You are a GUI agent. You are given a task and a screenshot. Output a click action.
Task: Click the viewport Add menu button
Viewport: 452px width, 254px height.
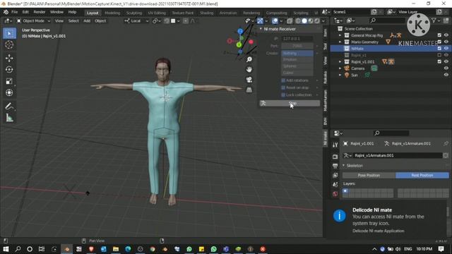[x=87, y=20]
